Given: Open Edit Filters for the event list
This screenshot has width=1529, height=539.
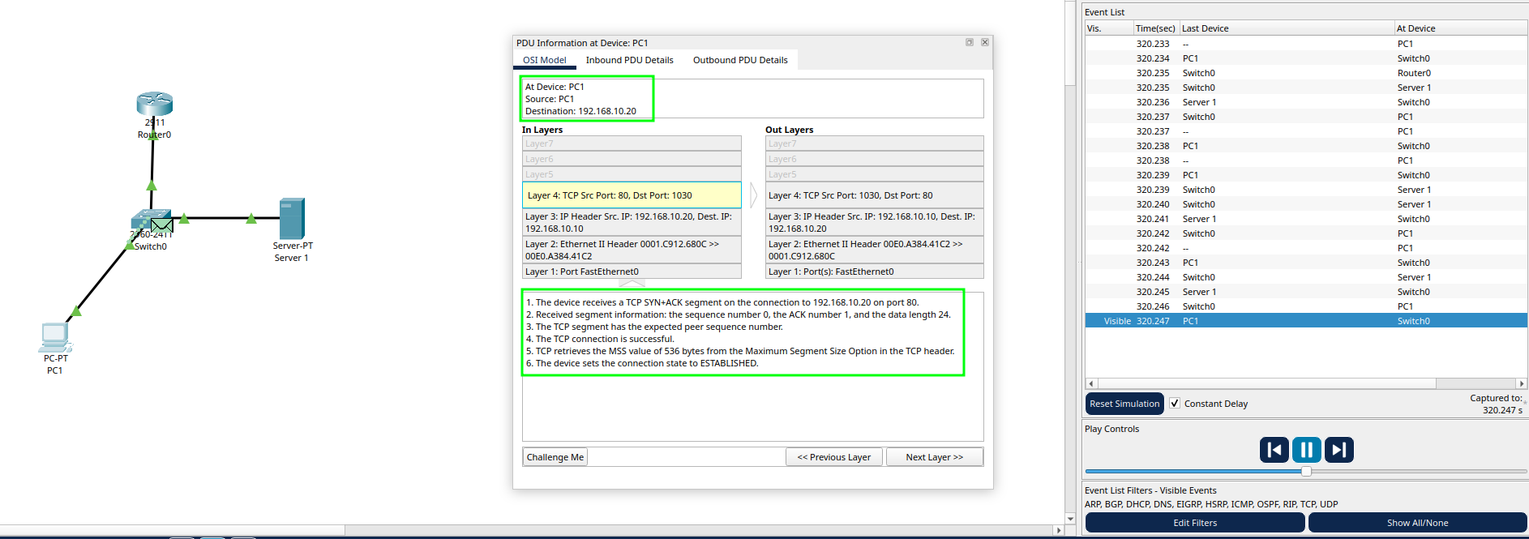Looking at the screenshot, I should click(1194, 523).
